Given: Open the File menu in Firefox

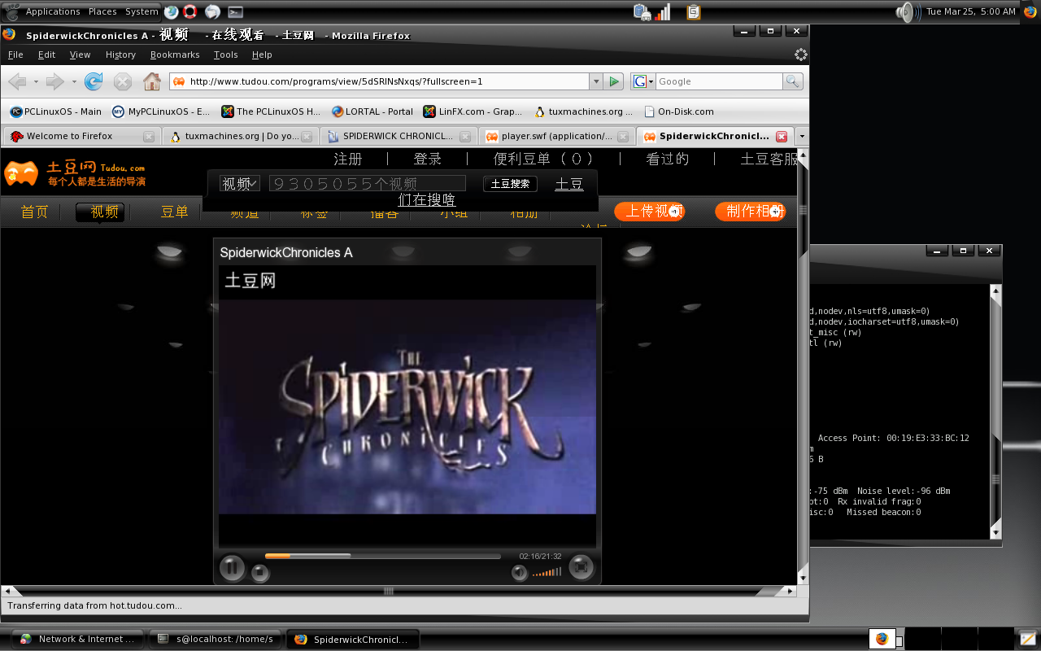Looking at the screenshot, I should pos(15,55).
